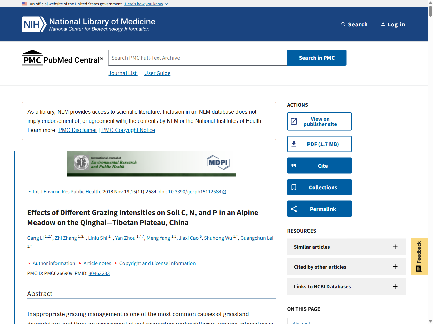The image size is (433, 324).
Task: Expand the Similar articles section
Action: click(395, 247)
